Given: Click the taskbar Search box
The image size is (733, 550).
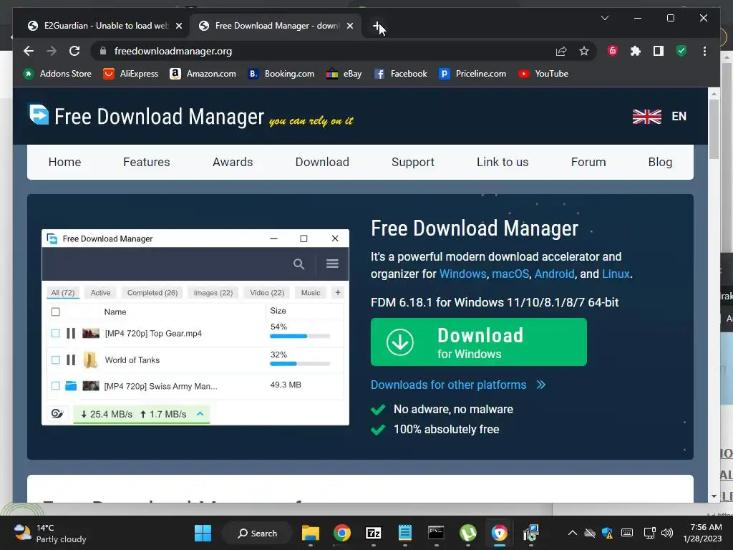Looking at the screenshot, I should pyautogui.click(x=257, y=533).
